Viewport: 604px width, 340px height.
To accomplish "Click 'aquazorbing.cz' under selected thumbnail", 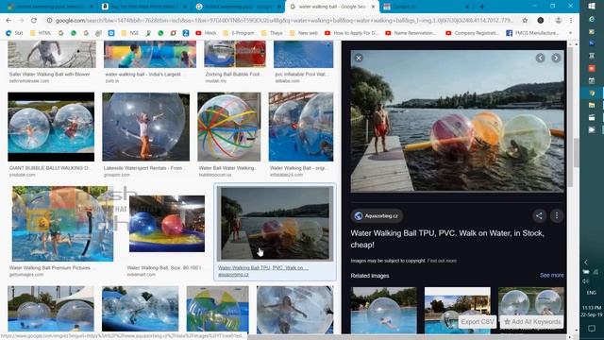I will 233,275.
